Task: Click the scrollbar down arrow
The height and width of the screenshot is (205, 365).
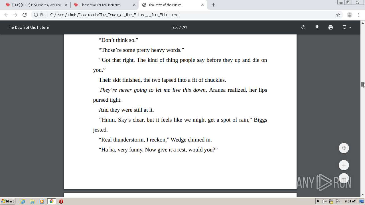Action: click(x=363, y=195)
